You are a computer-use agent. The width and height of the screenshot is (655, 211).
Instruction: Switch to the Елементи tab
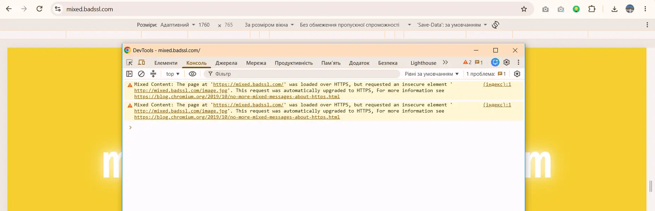tap(166, 63)
